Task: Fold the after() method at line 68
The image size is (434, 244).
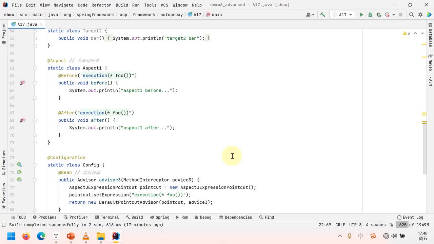Action: [35, 120]
